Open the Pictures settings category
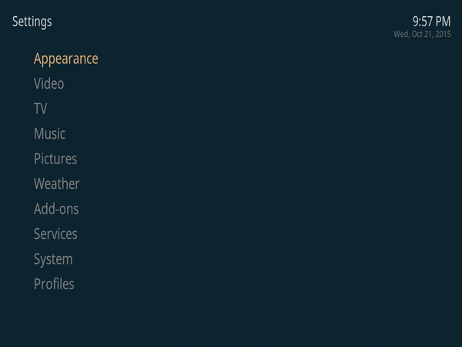Image resolution: width=462 pixels, height=347 pixels. pos(55,159)
